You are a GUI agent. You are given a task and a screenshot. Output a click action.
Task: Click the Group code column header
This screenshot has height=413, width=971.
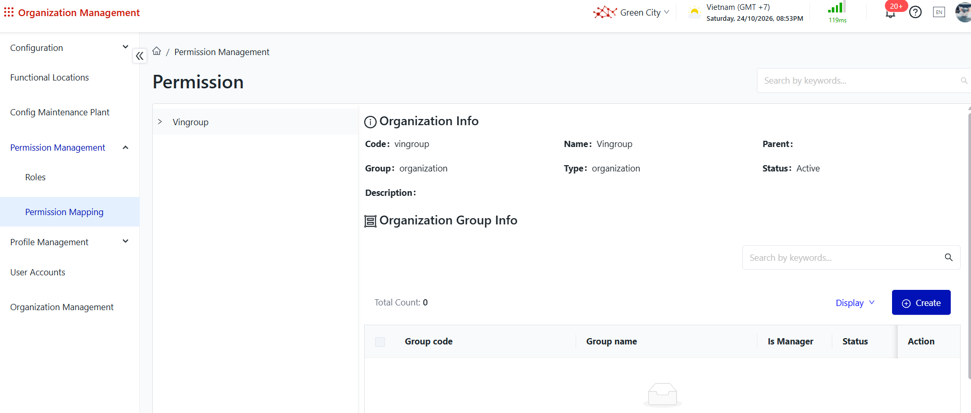tap(429, 341)
